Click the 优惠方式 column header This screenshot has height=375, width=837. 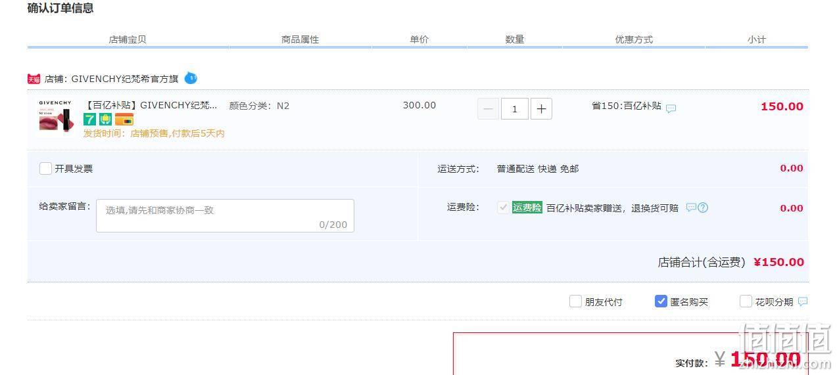(634, 39)
